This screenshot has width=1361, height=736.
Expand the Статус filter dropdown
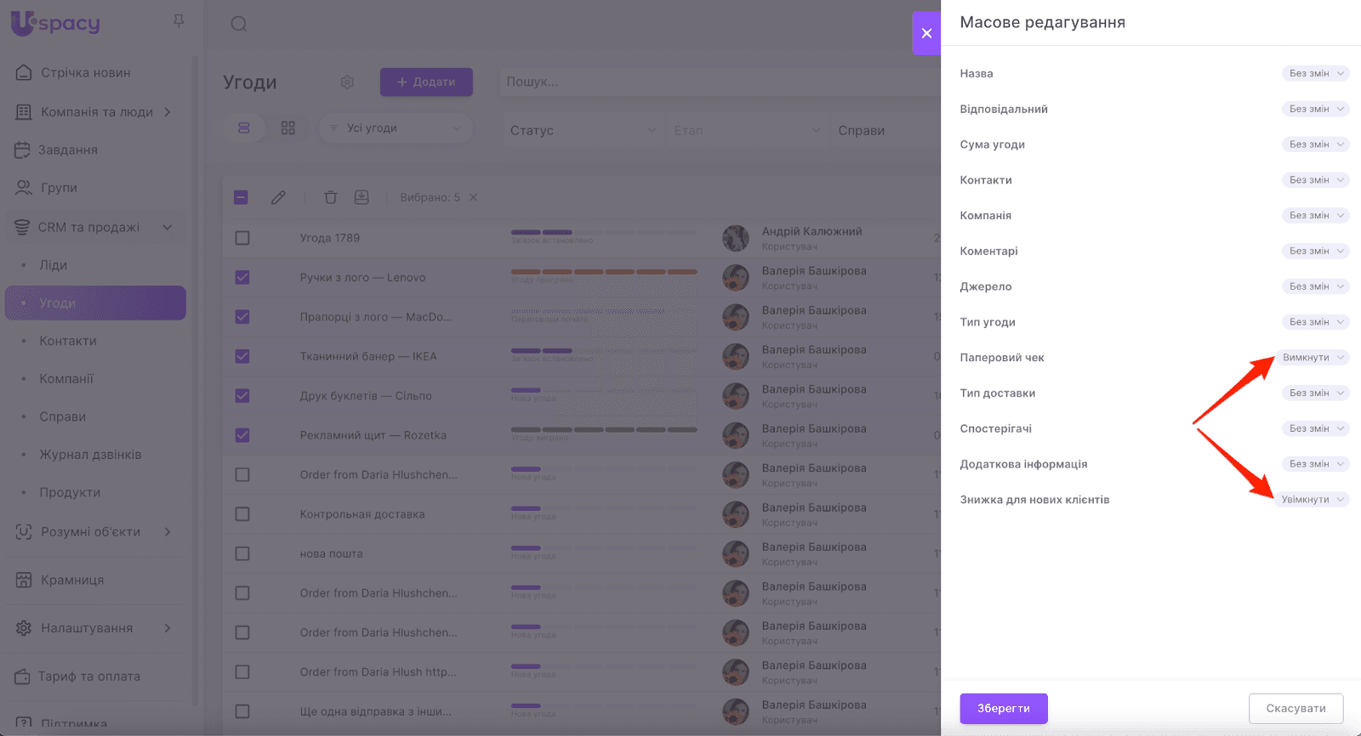point(584,130)
